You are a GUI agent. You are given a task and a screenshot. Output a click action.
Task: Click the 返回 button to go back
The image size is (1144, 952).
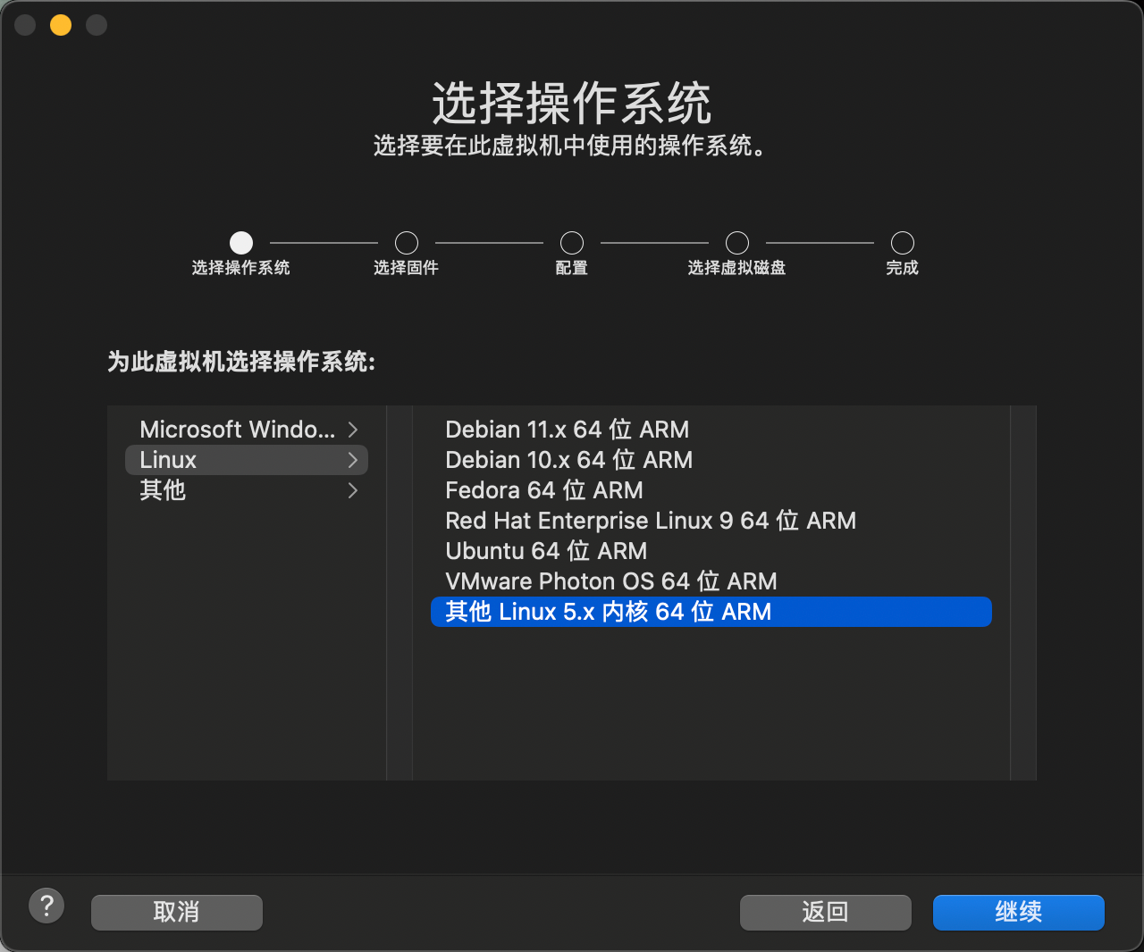pyautogui.click(x=825, y=912)
